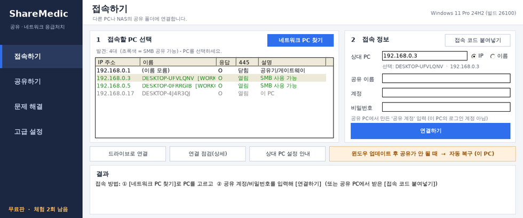This screenshot has width=523, height=218.
Task: Click the blue 연결하기 button
Action: [430, 131]
